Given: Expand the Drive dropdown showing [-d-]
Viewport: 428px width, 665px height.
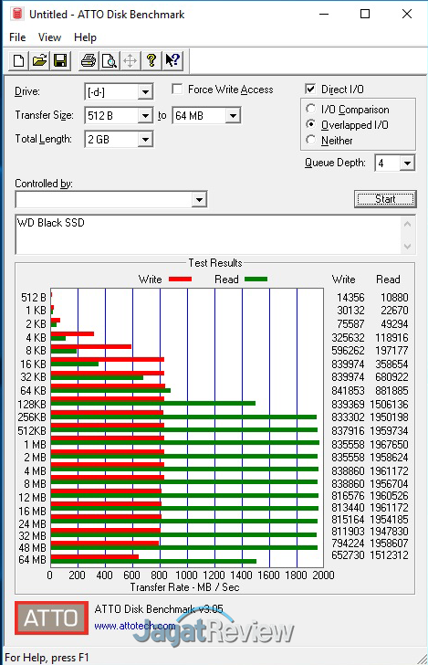Looking at the screenshot, I should tap(145, 92).
